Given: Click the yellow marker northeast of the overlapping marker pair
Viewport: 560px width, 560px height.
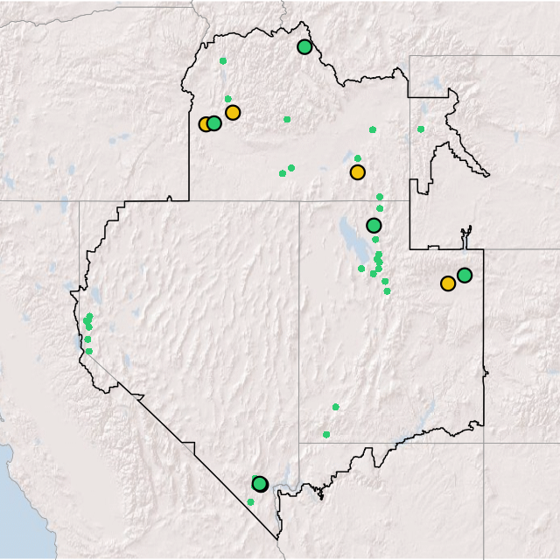Looking at the screenshot, I should point(233,112).
